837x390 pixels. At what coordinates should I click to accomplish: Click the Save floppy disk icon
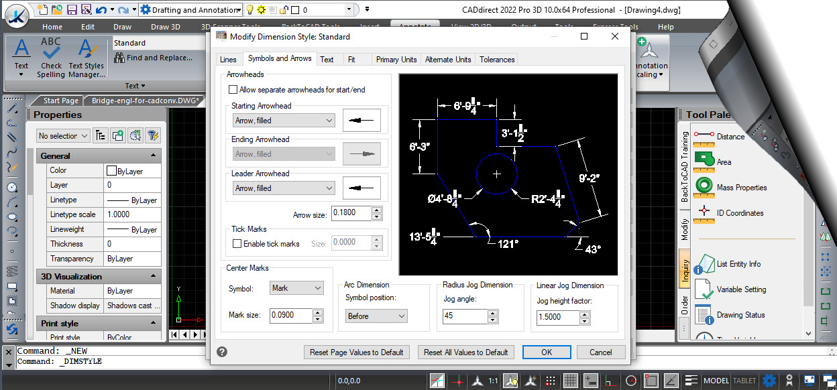(x=71, y=10)
